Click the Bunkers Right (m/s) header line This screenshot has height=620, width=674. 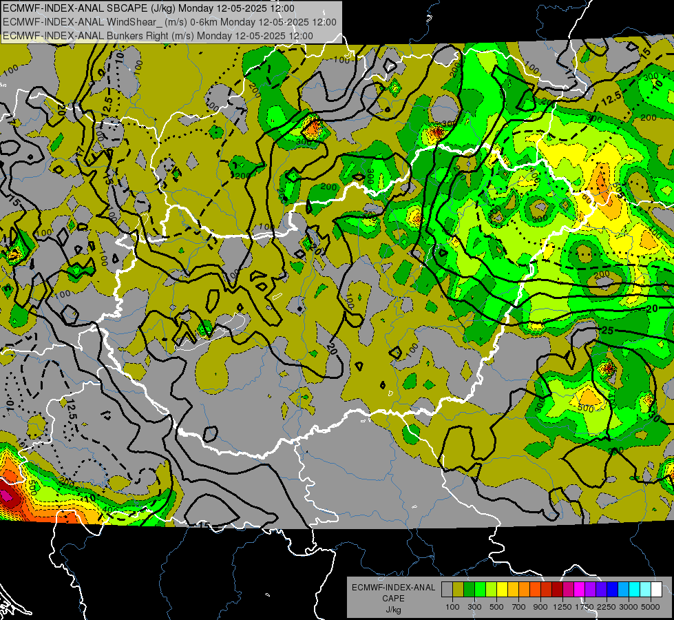click(158, 36)
